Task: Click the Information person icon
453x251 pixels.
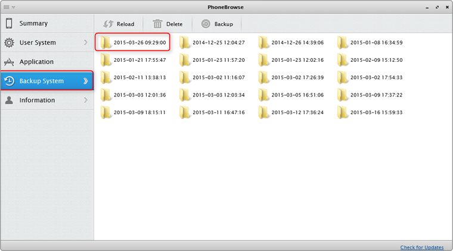Action: [x=9, y=100]
